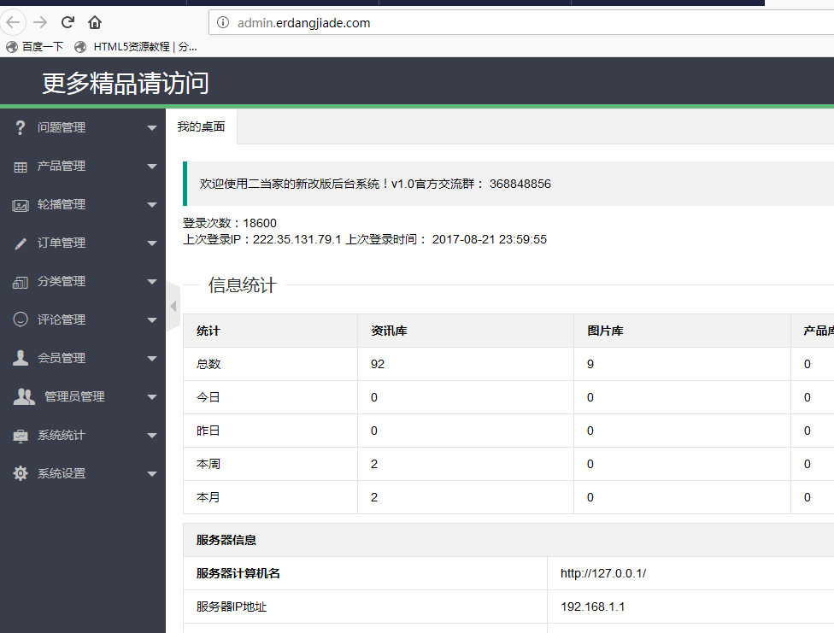The width and height of the screenshot is (834, 633).
Task: Click the 服务器IP地址 label
Action: coord(232,607)
